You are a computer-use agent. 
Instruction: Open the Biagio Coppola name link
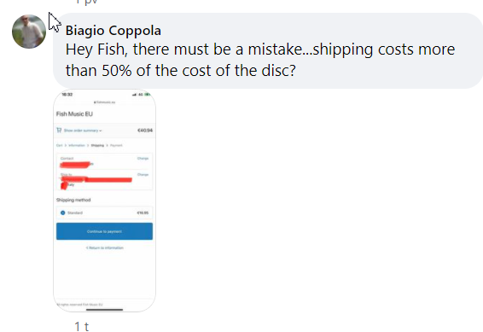point(113,31)
